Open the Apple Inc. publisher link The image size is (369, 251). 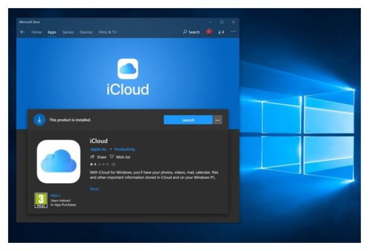99,149
